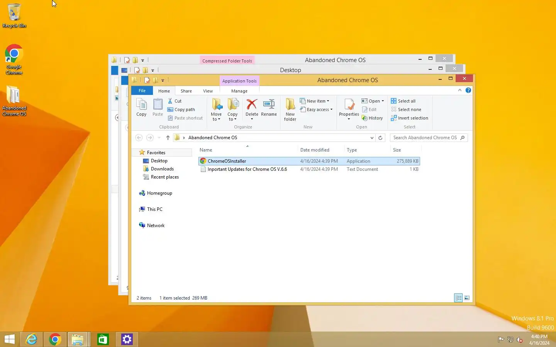
Task: Click the Copy icon in Clipboard group
Action: (141, 107)
